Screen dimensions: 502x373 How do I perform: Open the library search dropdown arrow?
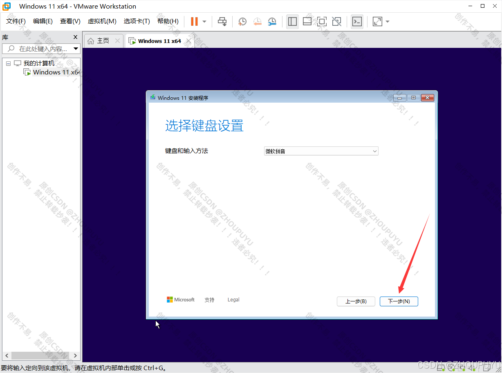[76, 49]
